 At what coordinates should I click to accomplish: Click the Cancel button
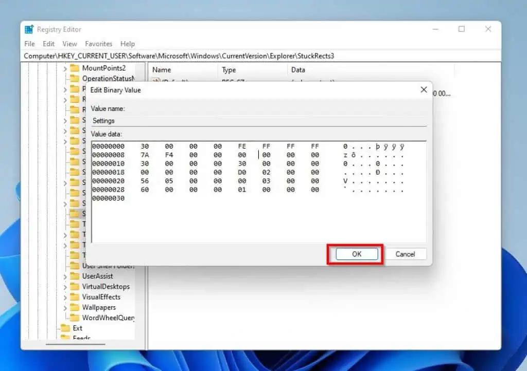406,254
